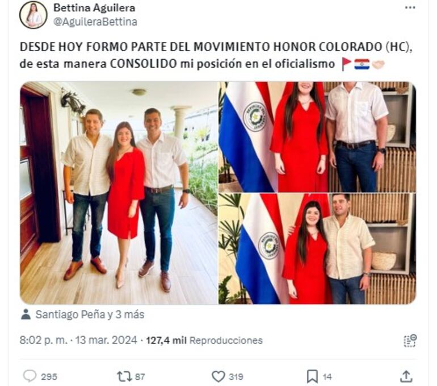Click the share upload icon
437x386 pixels.
tap(406, 376)
